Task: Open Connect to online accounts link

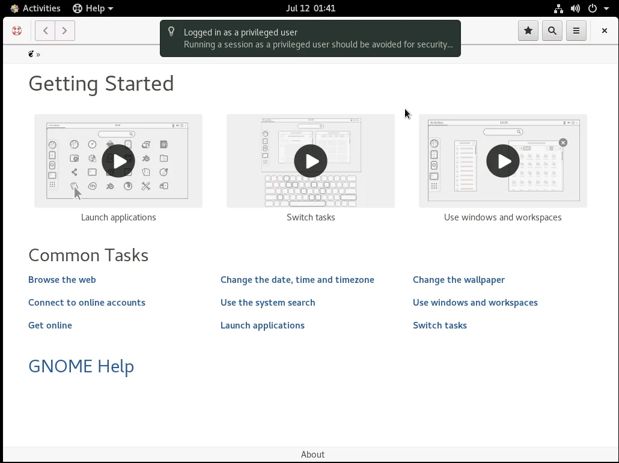Action: pyautogui.click(x=87, y=303)
